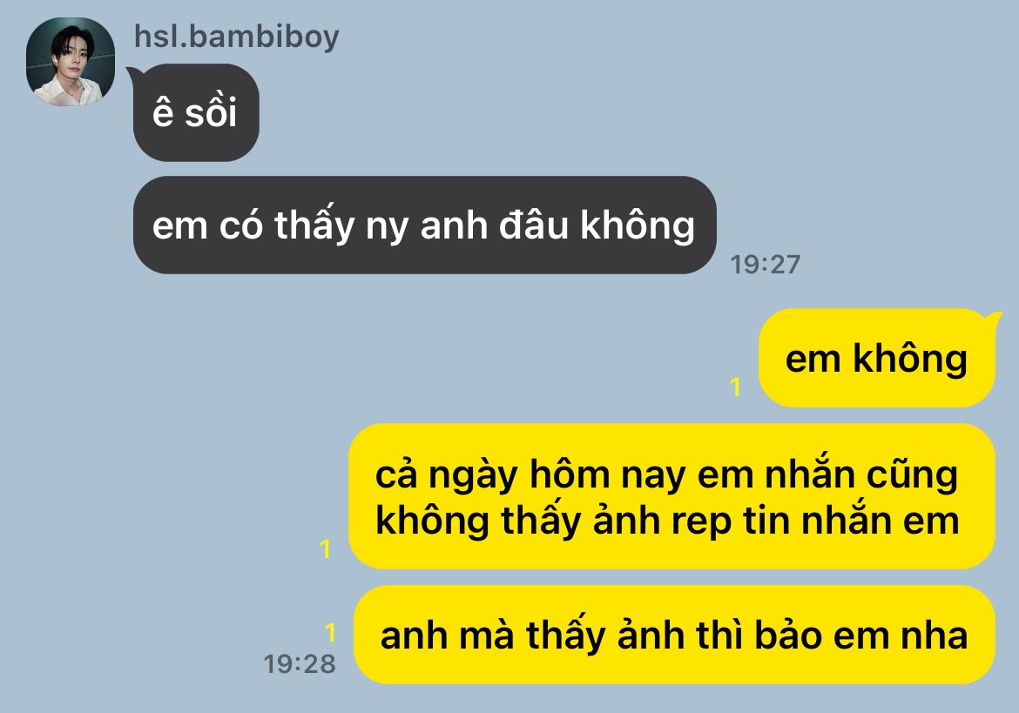Screen dimensions: 1019x713
Task: Click the word 'sồi' in the first bubble
Action: pos(211,111)
